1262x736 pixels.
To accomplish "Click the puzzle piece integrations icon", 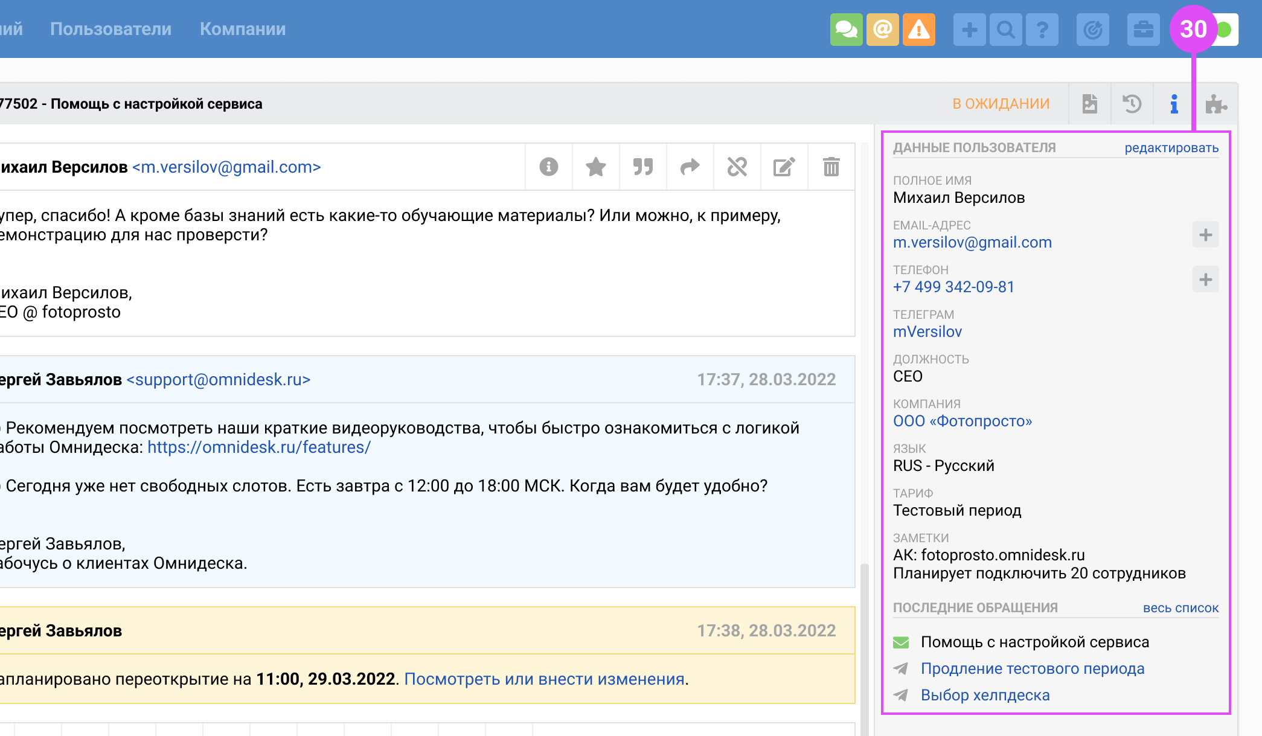I will (1216, 104).
